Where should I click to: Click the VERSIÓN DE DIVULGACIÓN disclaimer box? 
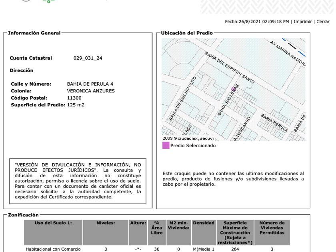click(78, 181)
